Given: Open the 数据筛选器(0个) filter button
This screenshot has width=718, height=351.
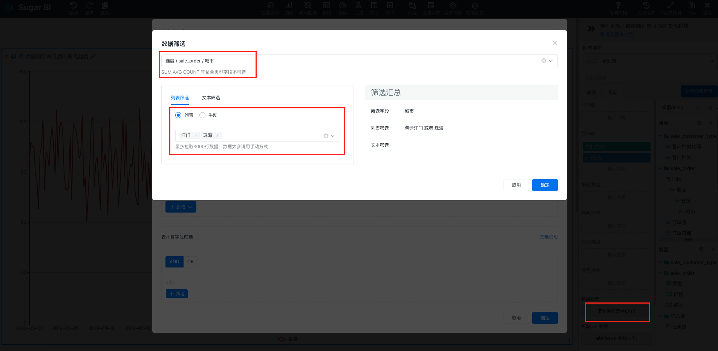Looking at the screenshot, I should 617,311.
